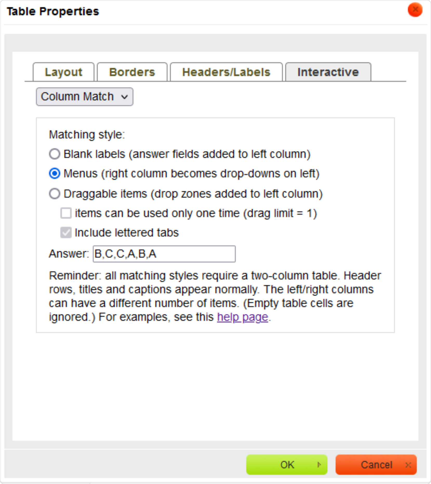This screenshot has height=484, width=431.
Task: Open the Borders tab
Action: click(x=132, y=72)
